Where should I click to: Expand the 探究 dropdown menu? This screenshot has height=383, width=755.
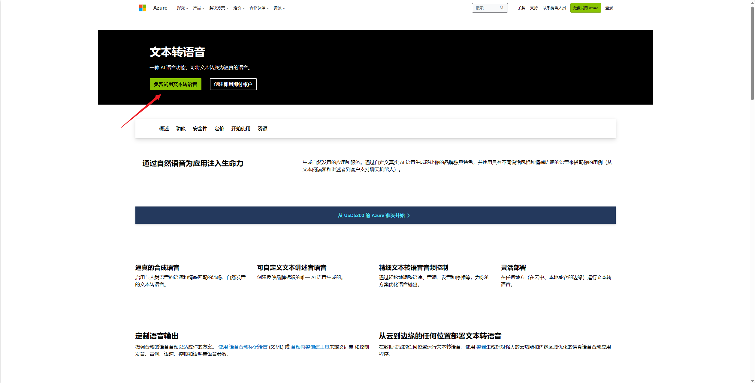click(182, 8)
